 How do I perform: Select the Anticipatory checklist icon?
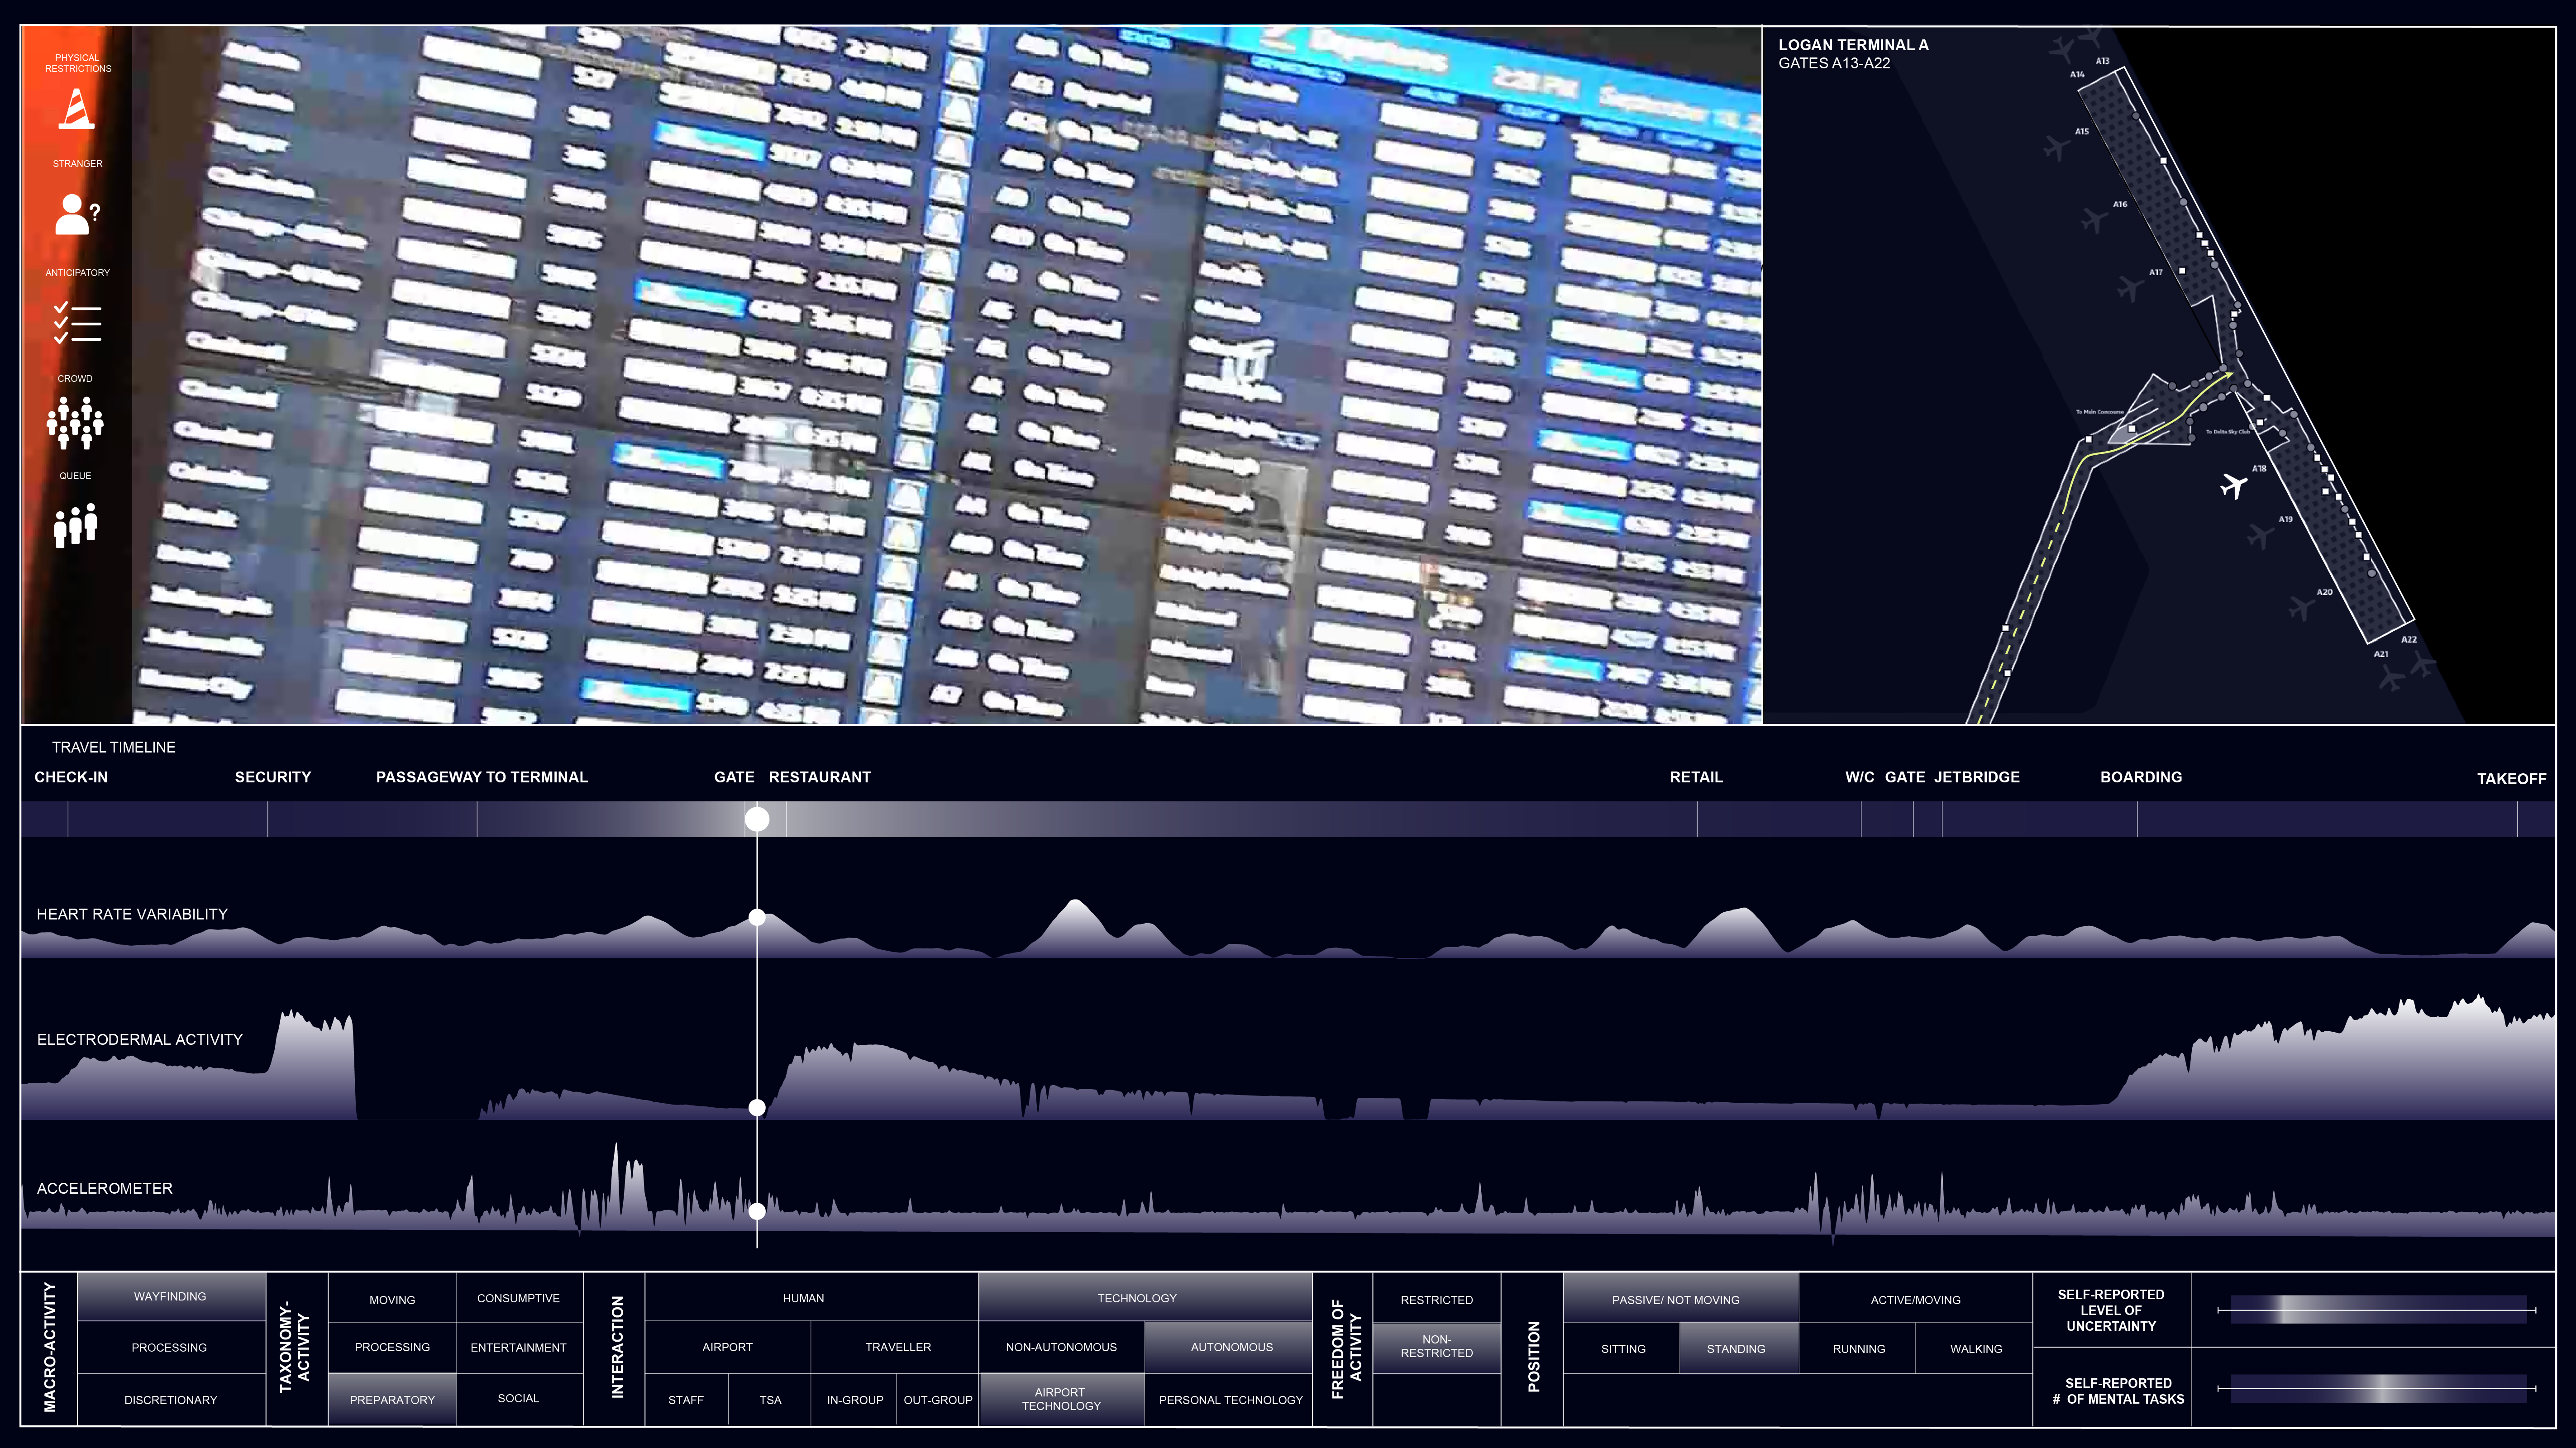click(77, 322)
